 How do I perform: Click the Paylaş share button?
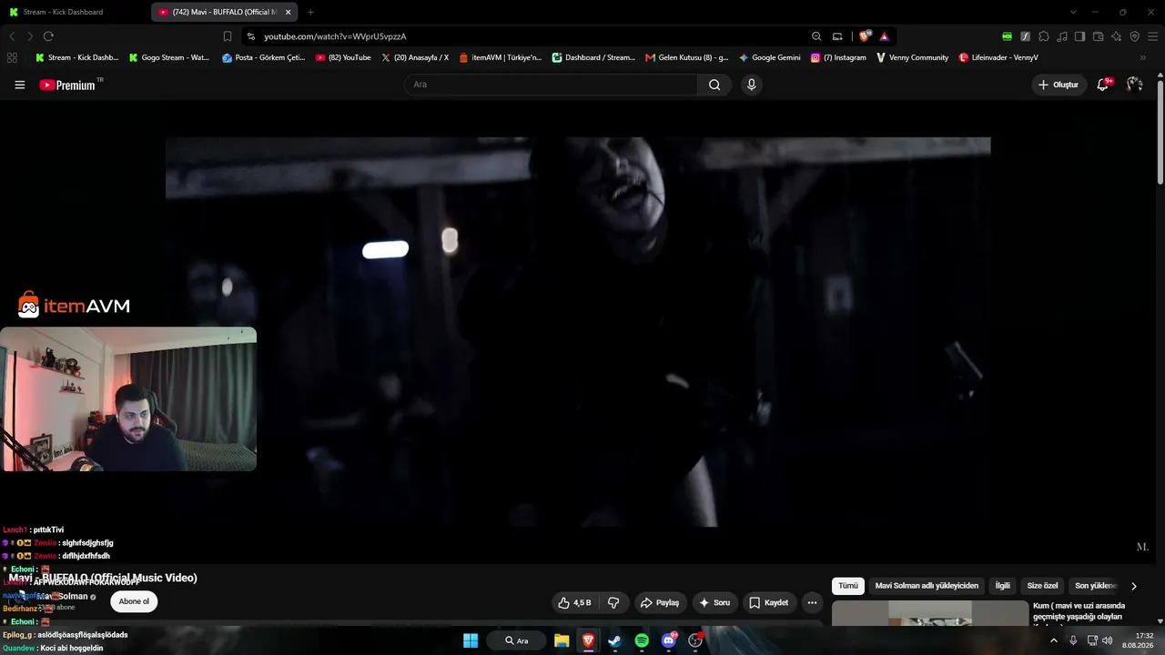click(659, 602)
